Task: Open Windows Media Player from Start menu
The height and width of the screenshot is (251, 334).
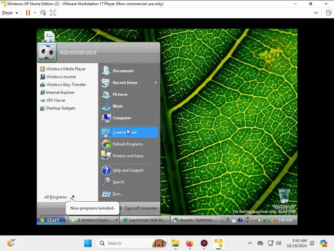Action: pos(63,69)
